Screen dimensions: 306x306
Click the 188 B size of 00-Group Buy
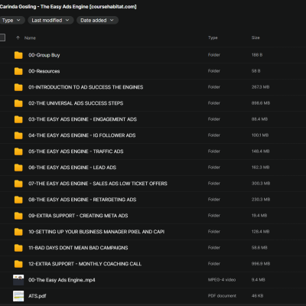pos(257,55)
